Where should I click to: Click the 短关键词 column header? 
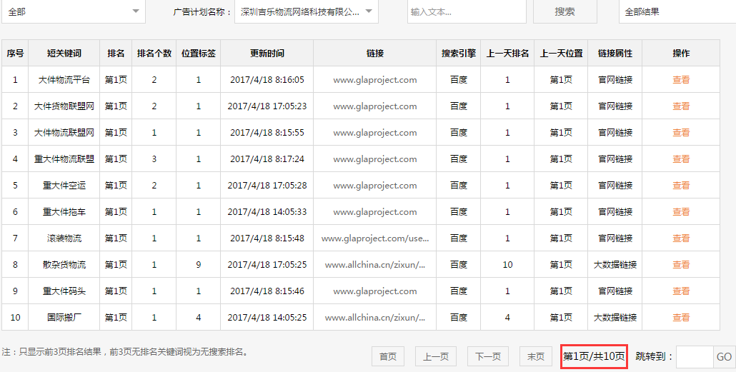tap(64, 53)
